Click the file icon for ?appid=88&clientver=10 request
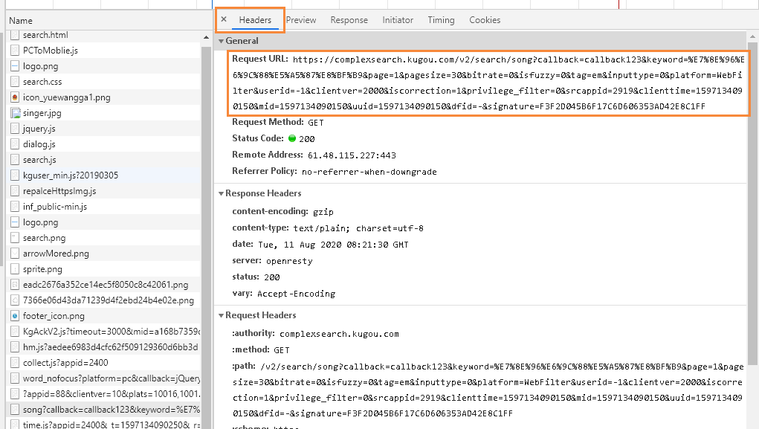 (15, 394)
